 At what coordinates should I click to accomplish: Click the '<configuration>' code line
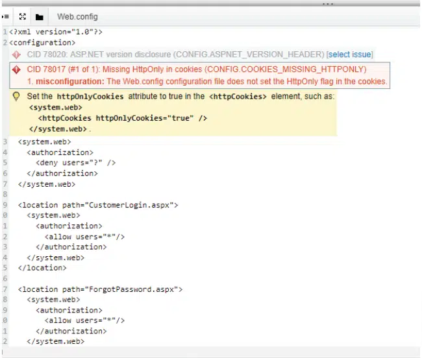42,43
